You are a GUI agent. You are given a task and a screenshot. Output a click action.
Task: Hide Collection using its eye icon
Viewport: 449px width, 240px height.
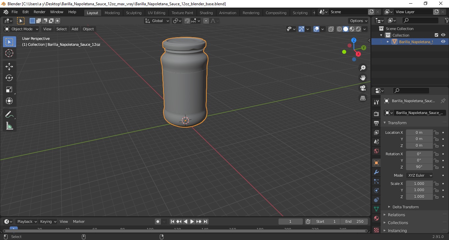pos(443,35)
